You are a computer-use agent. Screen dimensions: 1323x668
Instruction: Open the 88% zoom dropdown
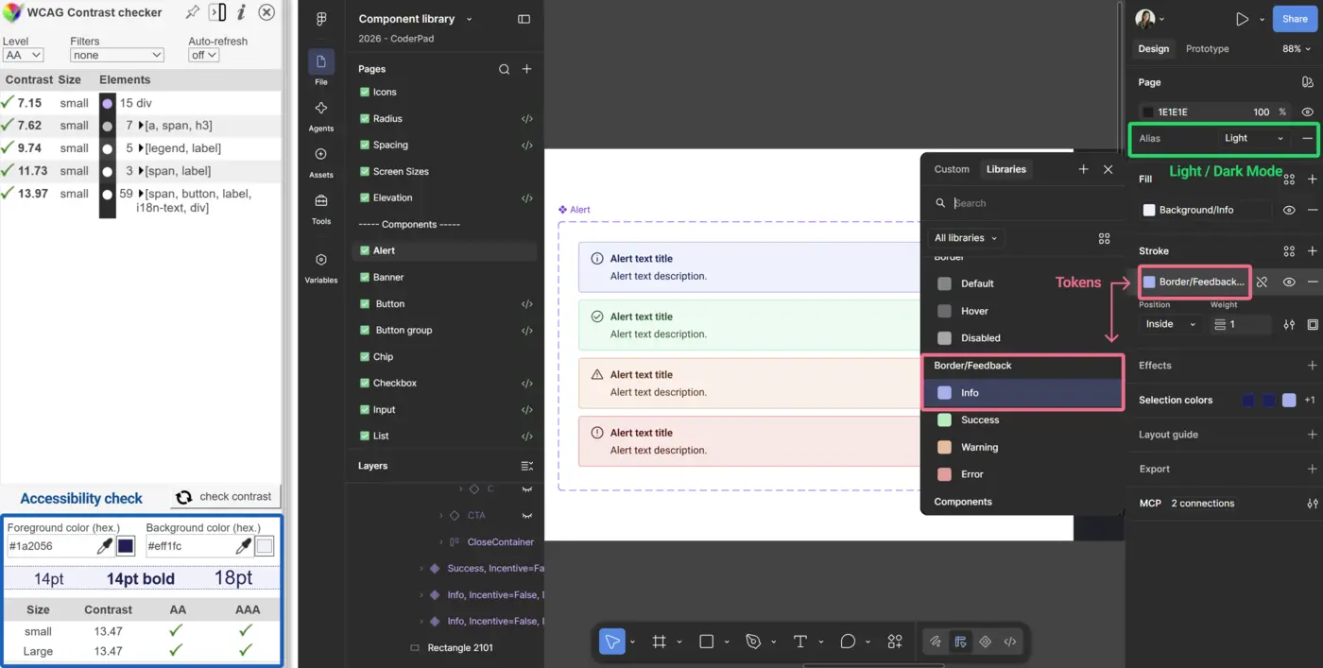pos(1297,48)
